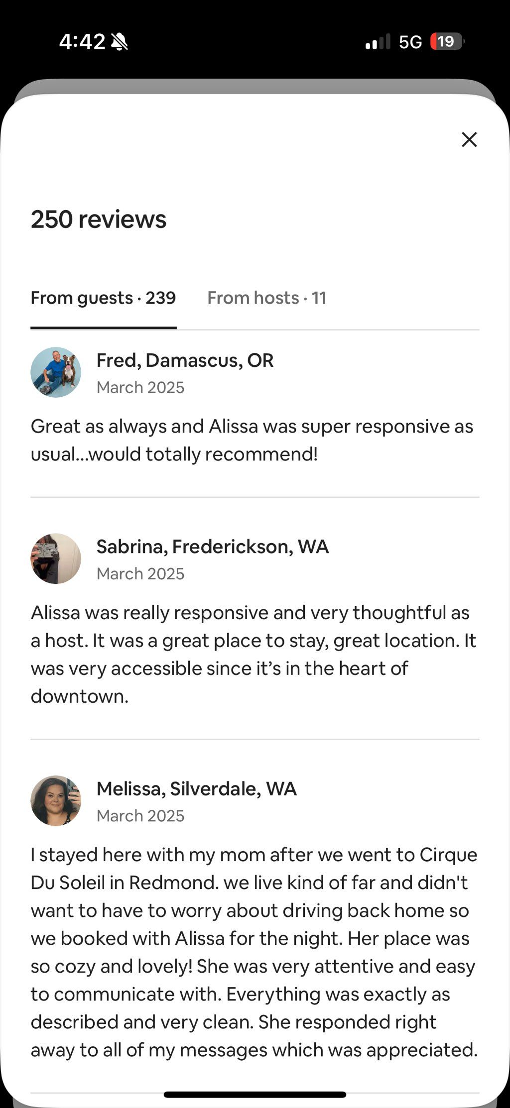Tap the 250 reviews heading
The width and height of the screenshot is (510, 1108).
99,219
